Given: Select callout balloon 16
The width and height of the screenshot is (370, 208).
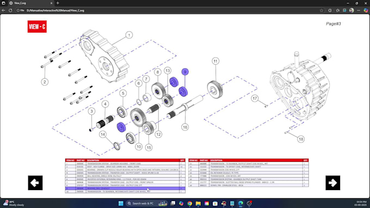Looking at the screenshot, I should click(185, 127).
